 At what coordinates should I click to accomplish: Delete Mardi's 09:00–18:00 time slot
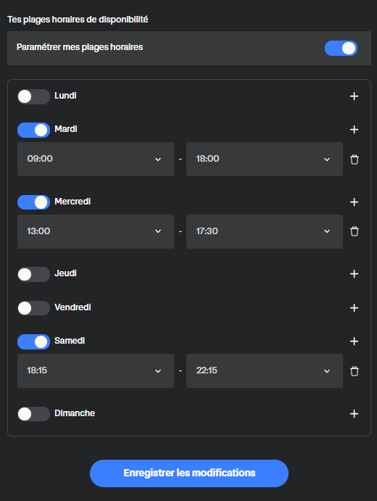[355, 159]
